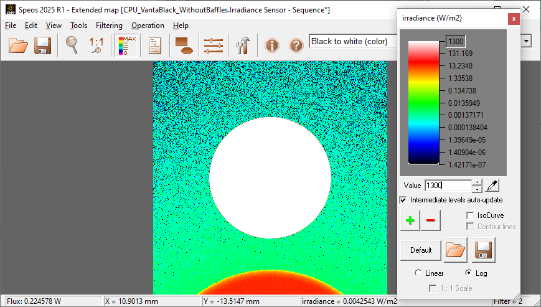Expand the toolbar combo box arrow
This screenshot has width=541, height=307.
pyautogui.click(x=526, y=41)
